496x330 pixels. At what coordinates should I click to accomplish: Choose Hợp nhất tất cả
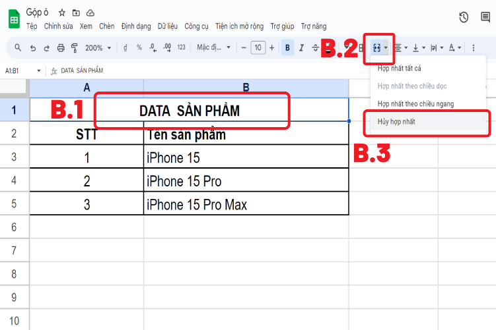(x=429, y=68)
